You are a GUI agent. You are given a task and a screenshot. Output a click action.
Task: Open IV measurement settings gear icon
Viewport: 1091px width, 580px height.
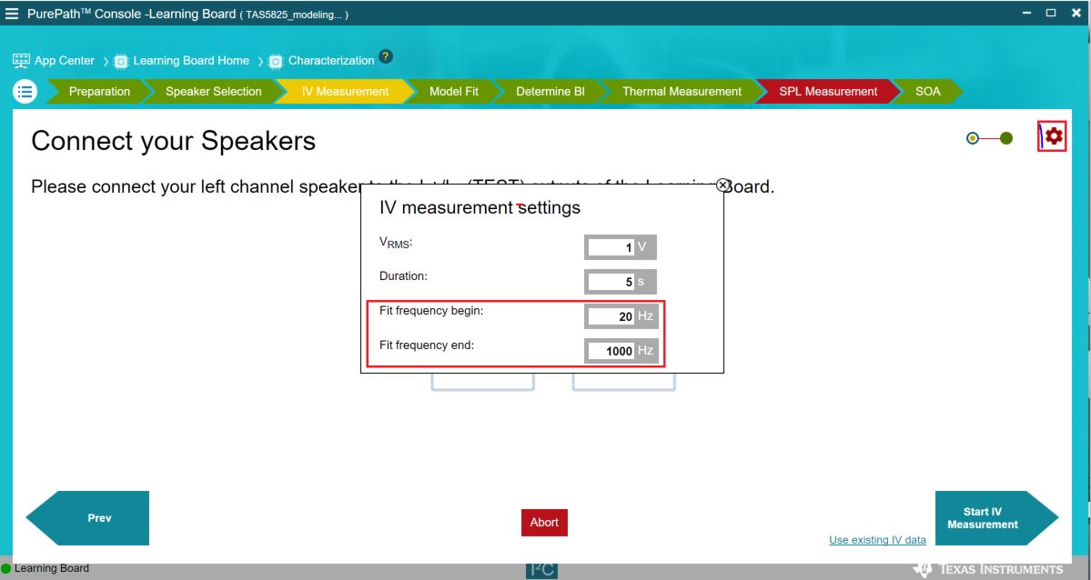(x=1054, y=135)
